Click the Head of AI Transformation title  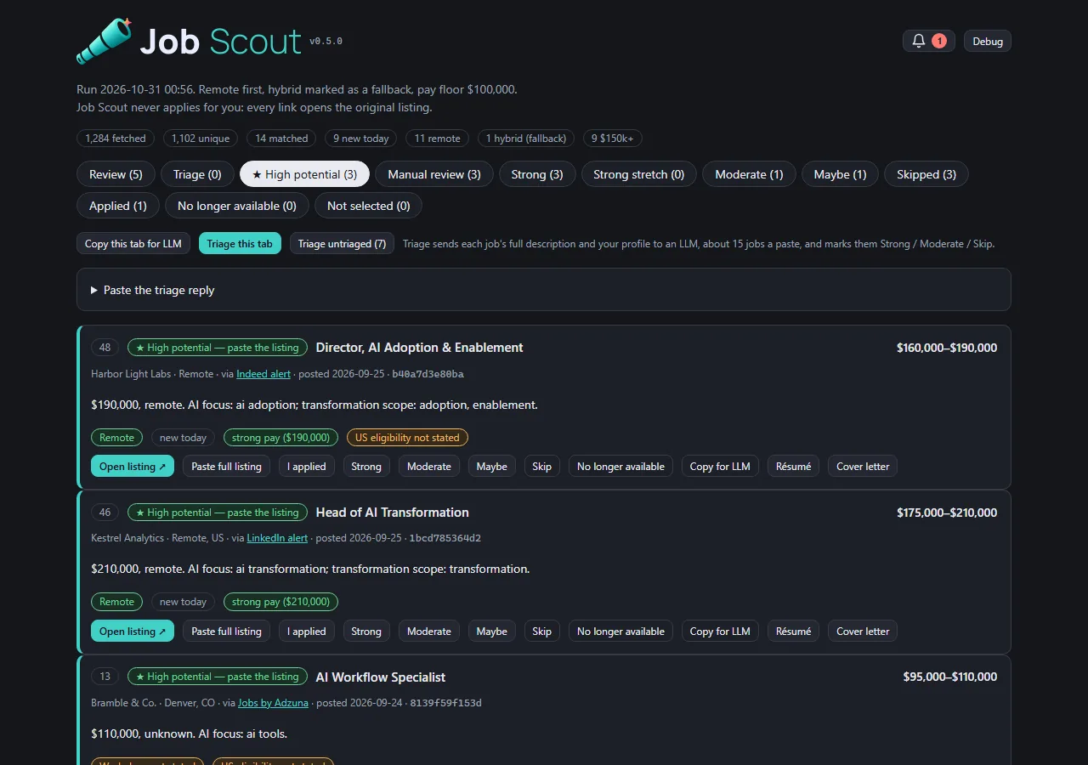coord(393,513)
